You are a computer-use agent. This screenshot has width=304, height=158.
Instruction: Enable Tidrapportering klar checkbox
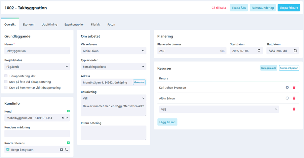pyautogui.click(x=6, y=76)
